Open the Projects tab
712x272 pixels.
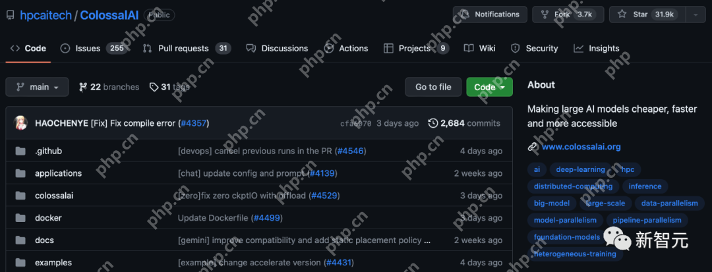[x=417, y=48]
